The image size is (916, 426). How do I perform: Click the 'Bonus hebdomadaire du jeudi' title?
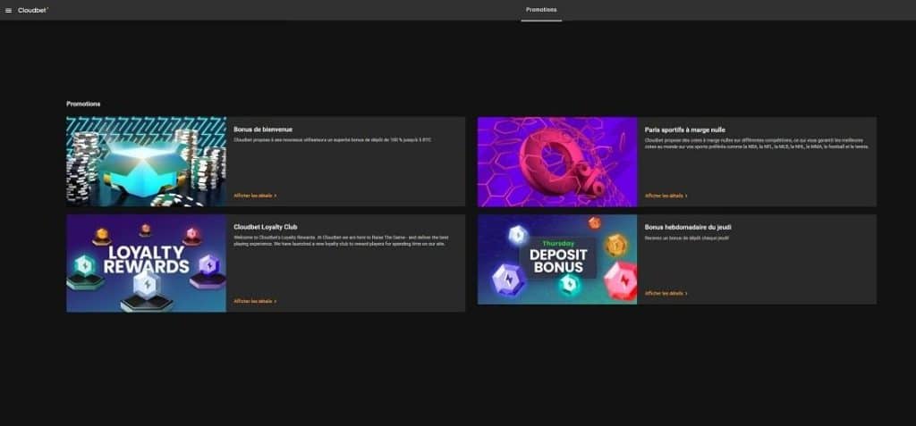(688, 227)
